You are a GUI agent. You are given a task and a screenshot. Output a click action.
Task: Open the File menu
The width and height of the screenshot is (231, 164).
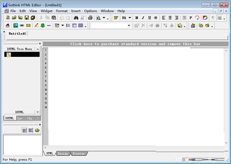(x=13, y=11)
